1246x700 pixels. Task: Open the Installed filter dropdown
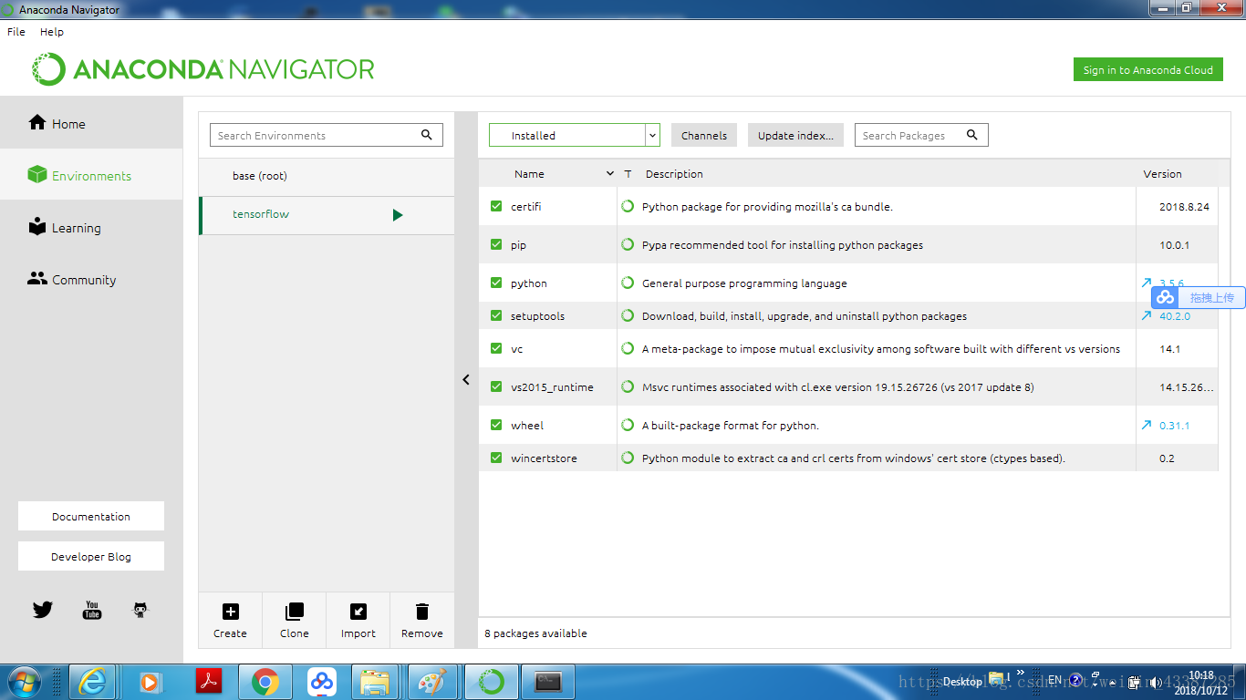[574, 135]
